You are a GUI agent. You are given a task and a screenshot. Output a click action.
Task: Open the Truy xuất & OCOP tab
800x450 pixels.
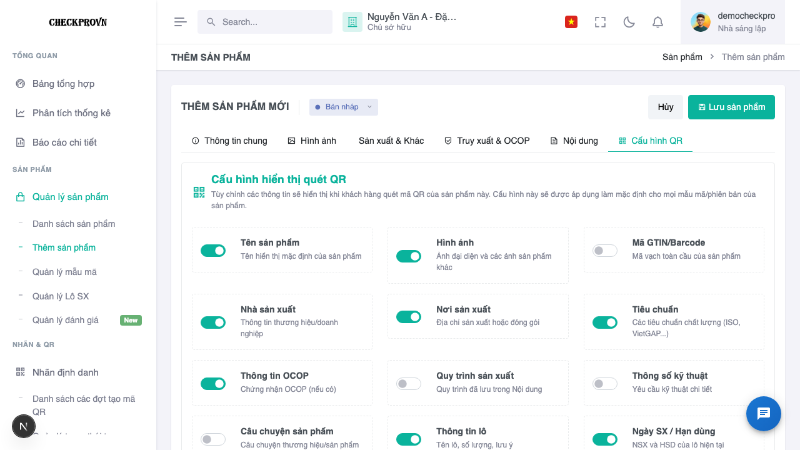tap(487, 141)
